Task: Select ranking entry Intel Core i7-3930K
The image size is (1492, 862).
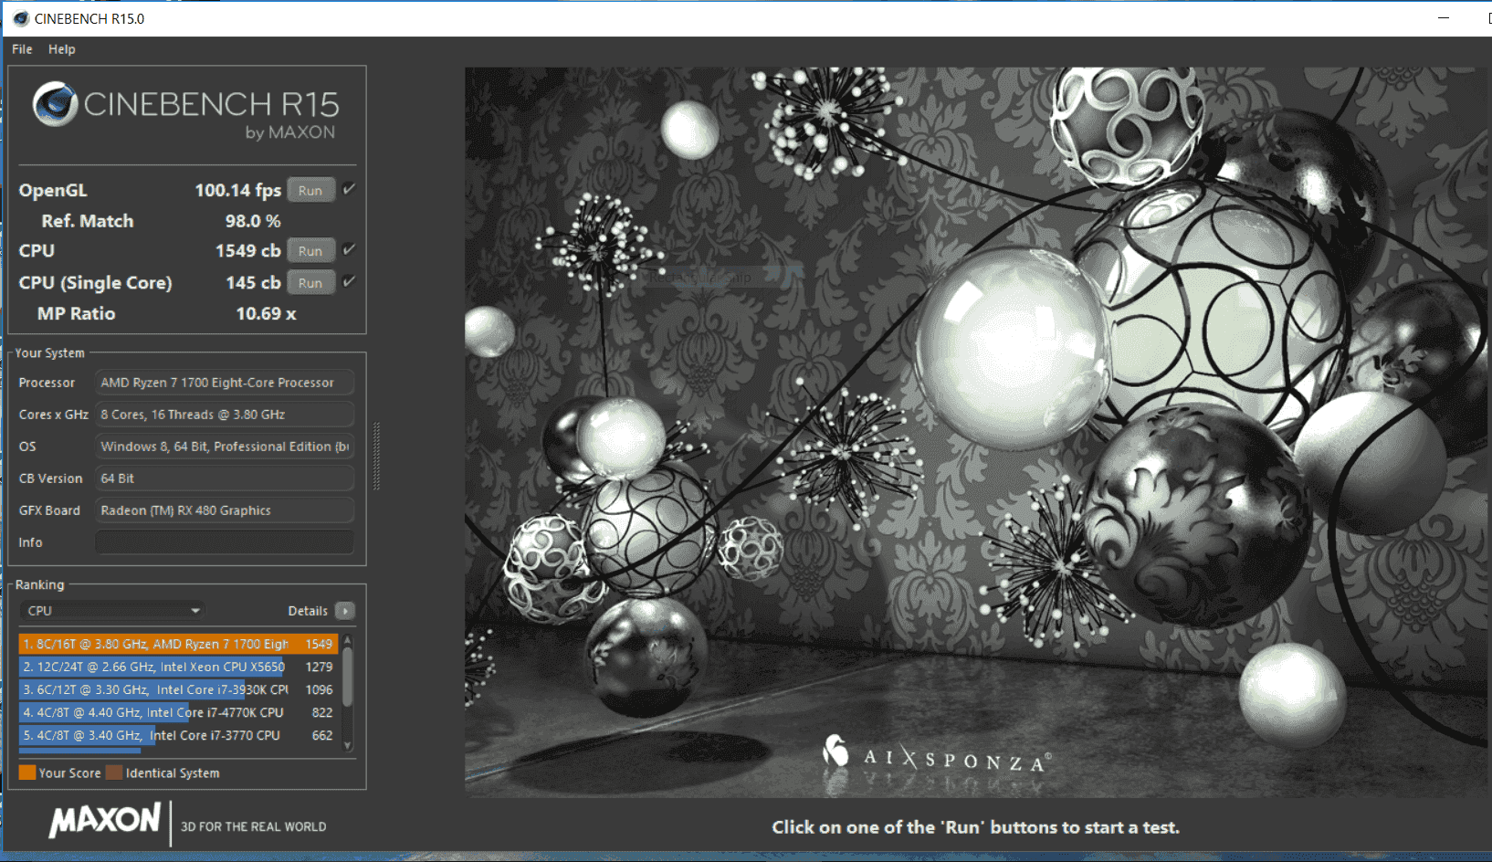Action: (x=178, y=689)
